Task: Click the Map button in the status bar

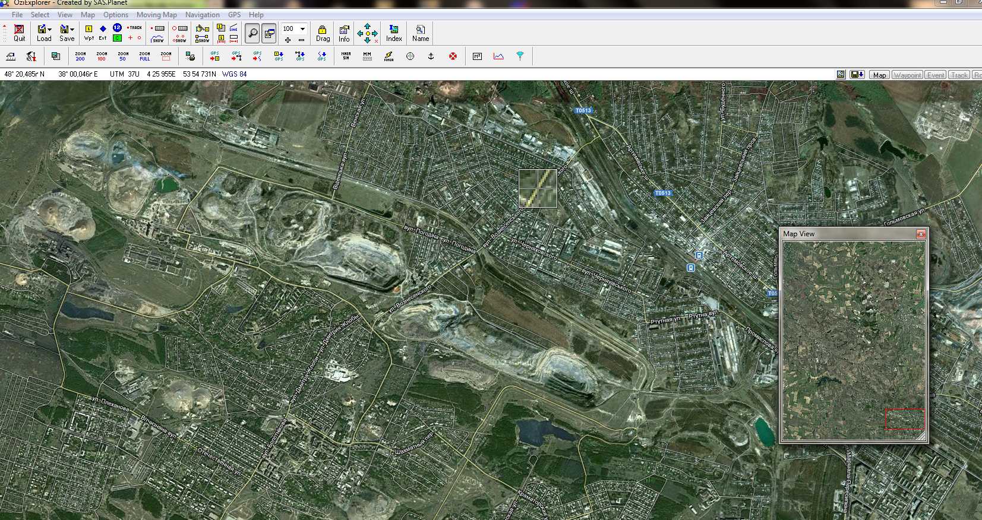Action: 879,75
